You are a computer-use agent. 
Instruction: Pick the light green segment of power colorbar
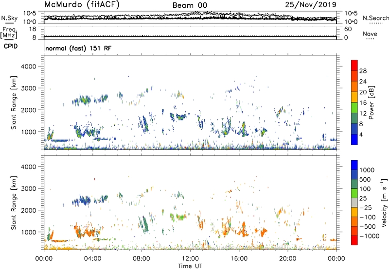(x=354, y=107)
